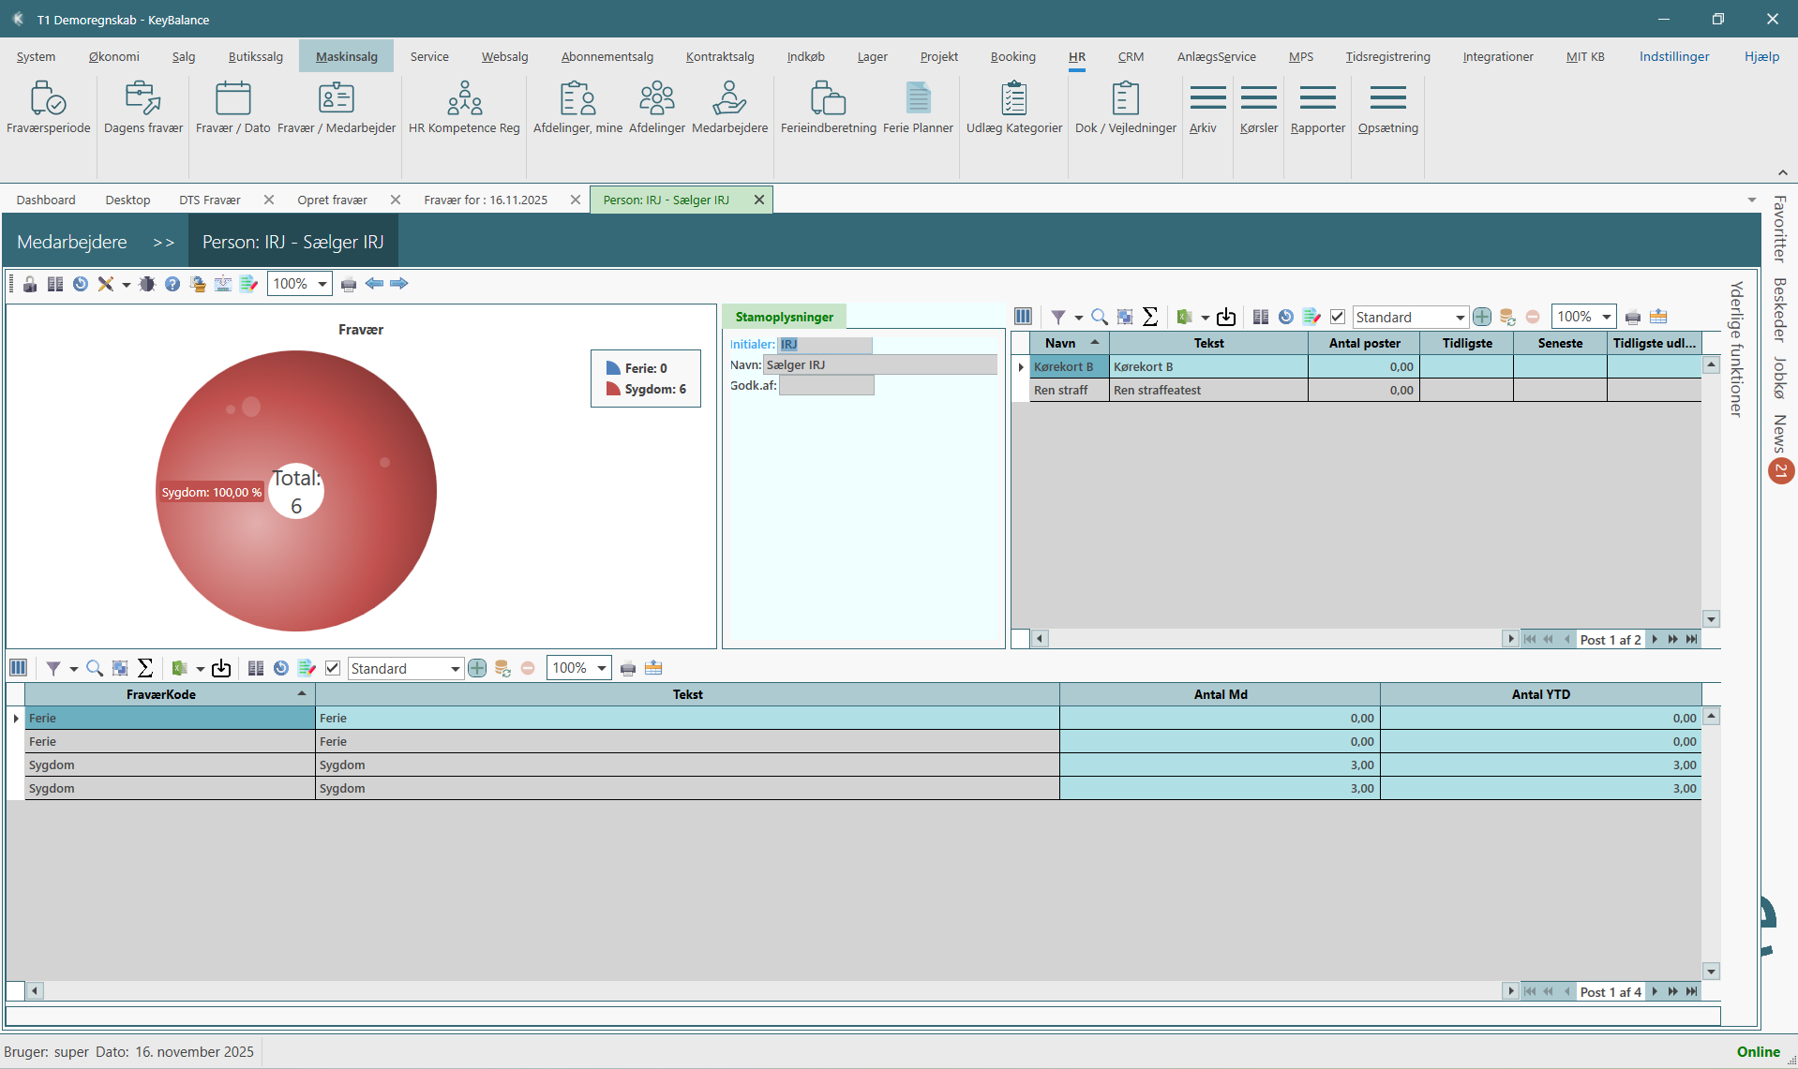Go to next record with blue right arrow
Image resolution: width=1798 pixels, height=1069 pixels.
coord(399,284)
